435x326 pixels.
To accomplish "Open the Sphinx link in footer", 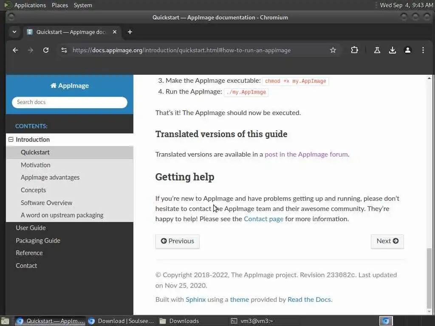I will pos(195,300).
